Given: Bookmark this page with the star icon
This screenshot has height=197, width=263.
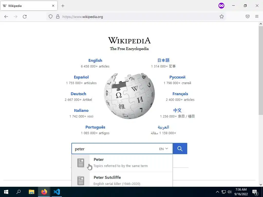Looking at the screenshot, I should click(x=222, y=16).
